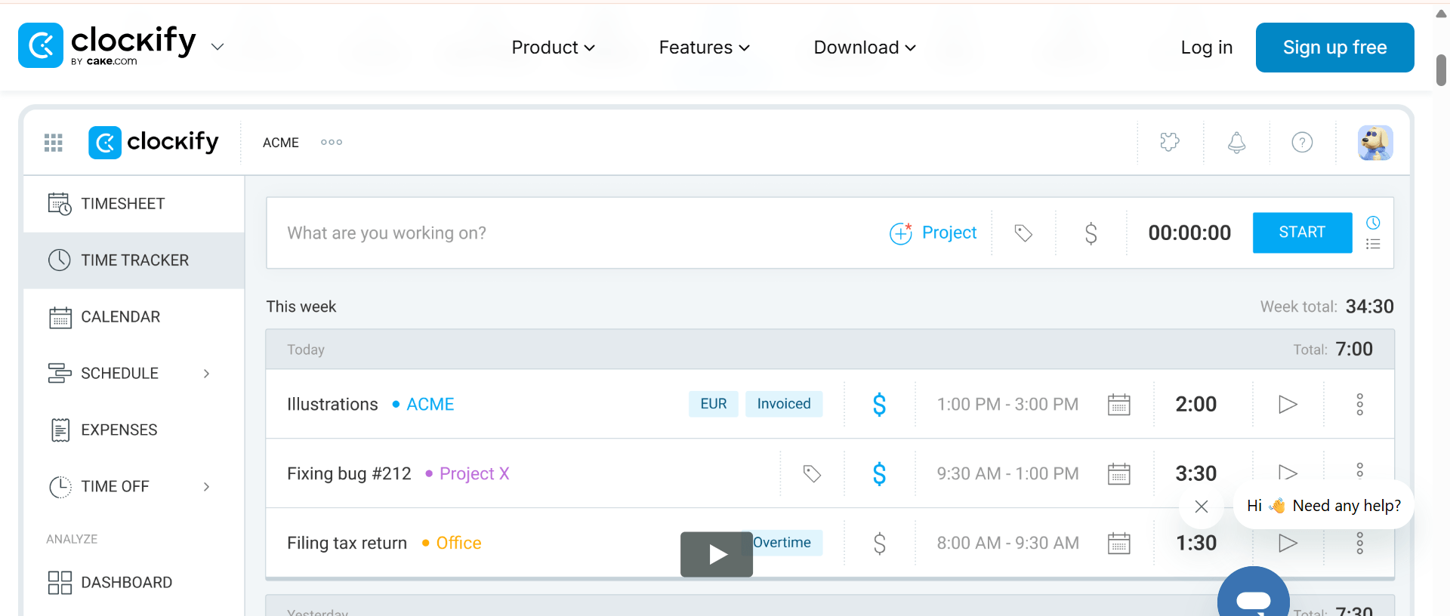Toggle billable dollar icon in tracker bar
1450x616 pixels.
click(x=1091, y=233)
